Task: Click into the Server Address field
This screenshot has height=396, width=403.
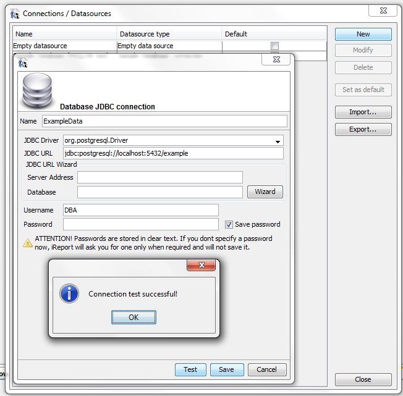Action: 159,177
